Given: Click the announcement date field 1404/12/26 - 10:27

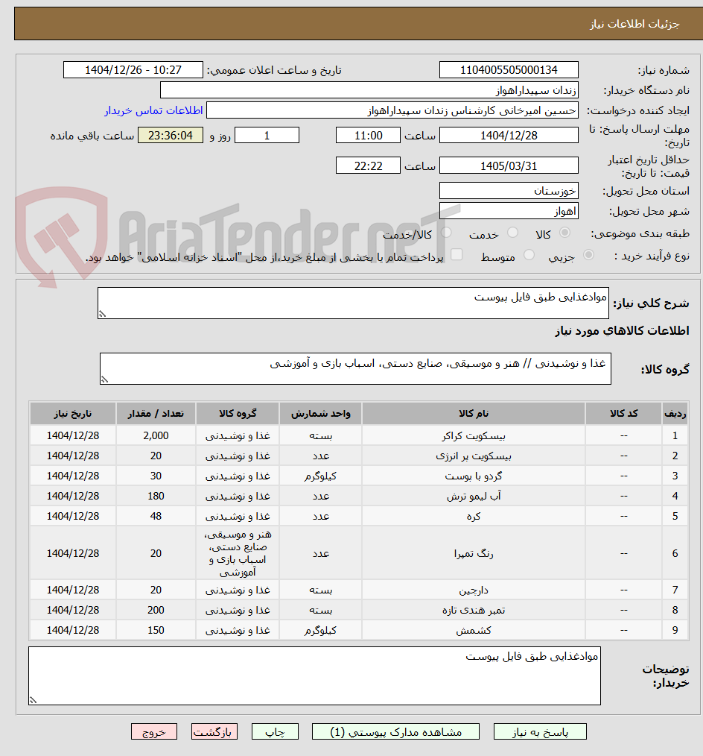Looking at the screenshot, I should [x=133, y=70].
